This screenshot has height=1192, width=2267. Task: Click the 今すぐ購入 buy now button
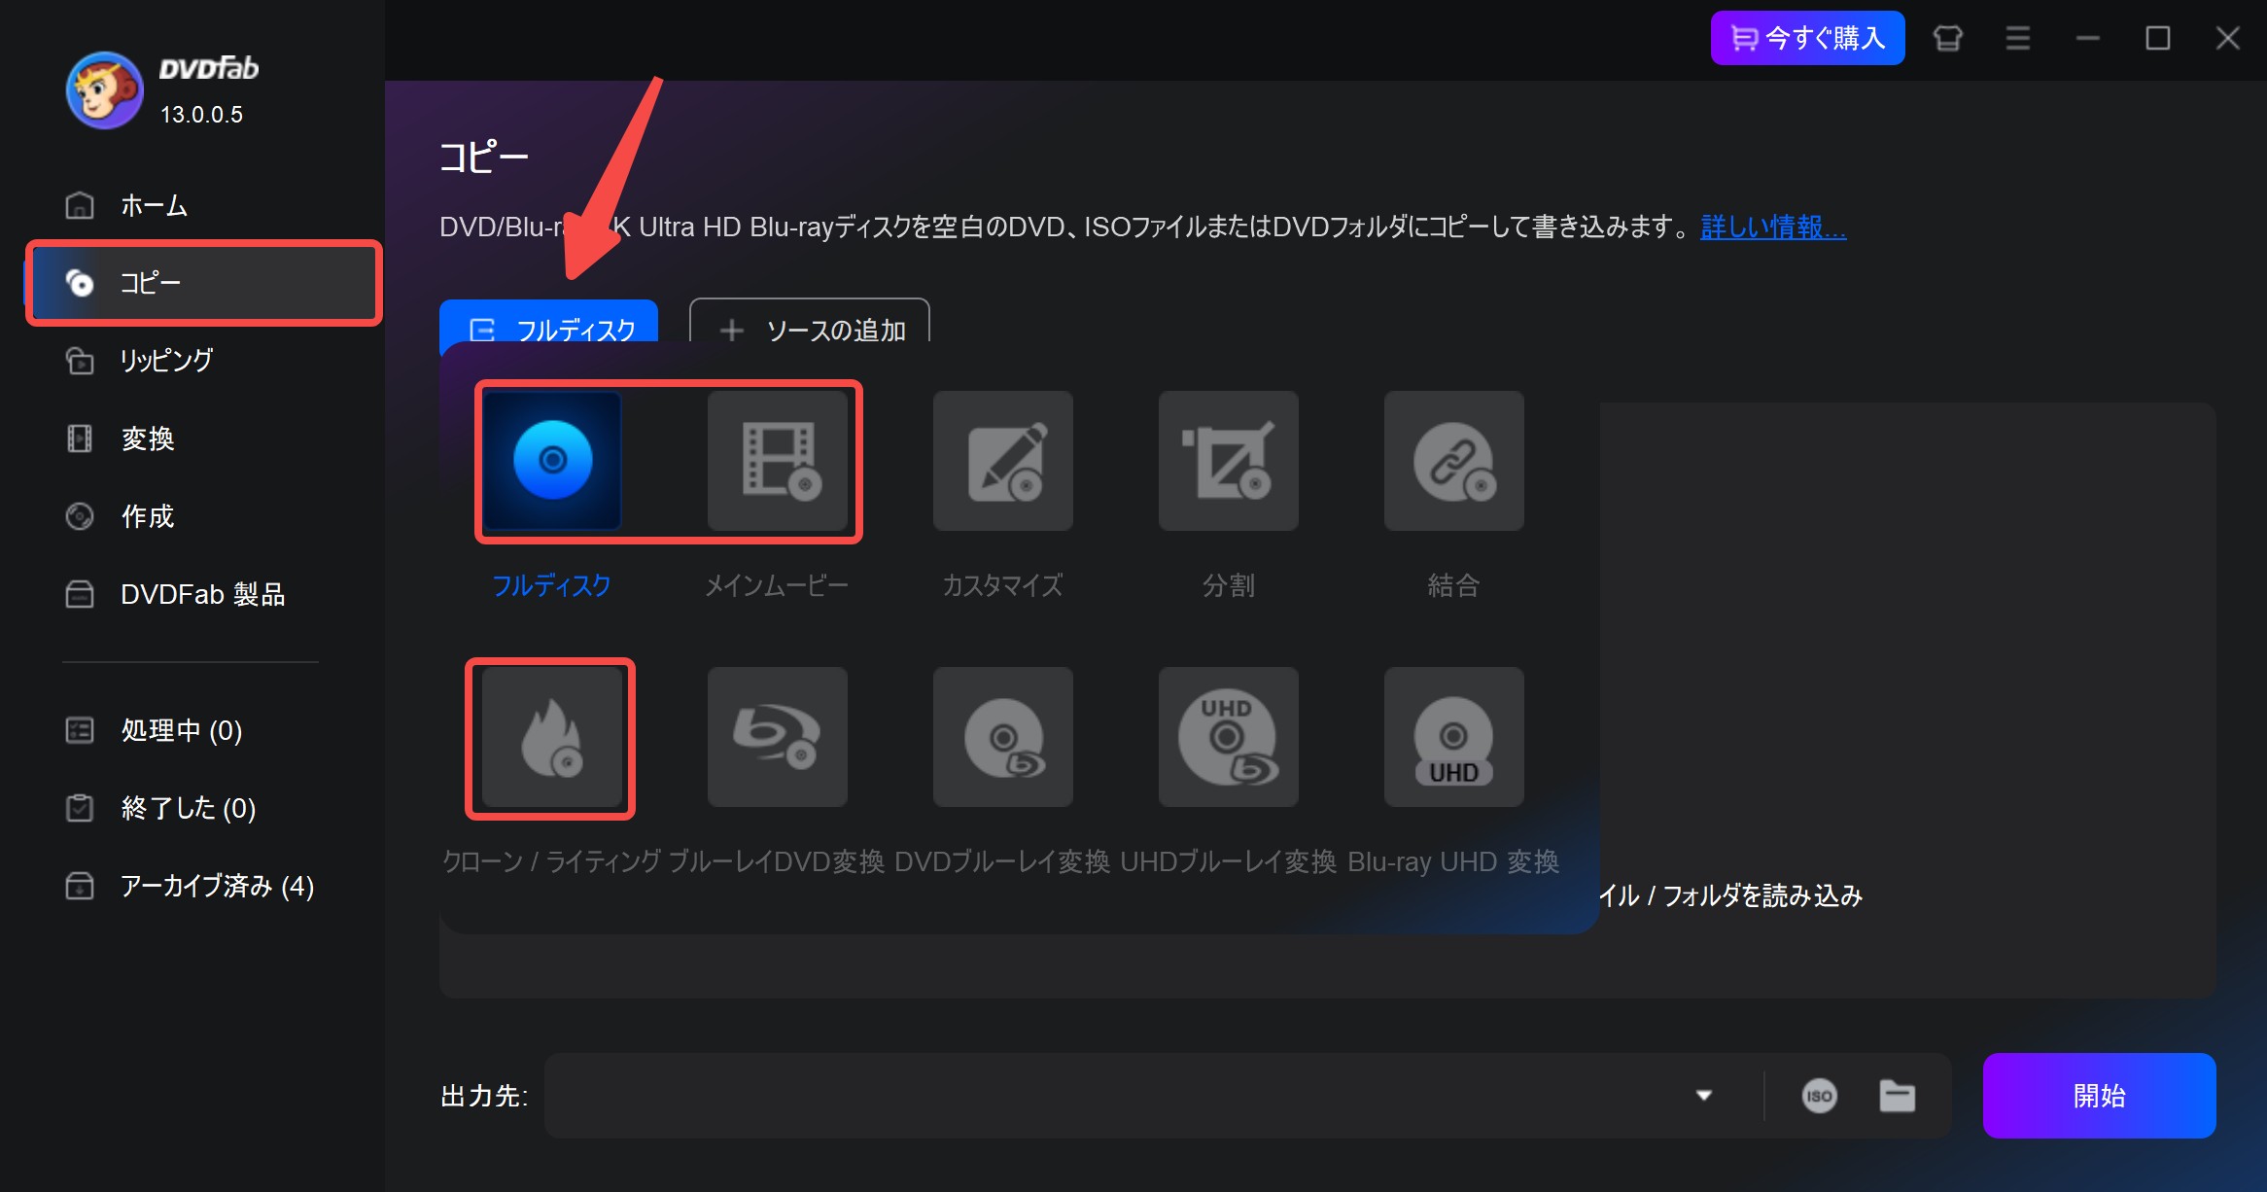(1807, 38)
